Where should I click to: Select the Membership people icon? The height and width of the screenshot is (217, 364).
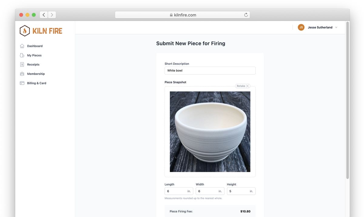click(x=22, y=73)
